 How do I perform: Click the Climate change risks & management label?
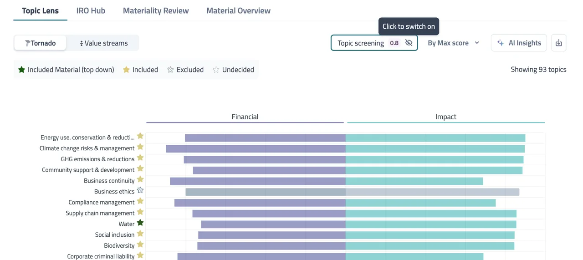pyautogui.click(x=87, y=148)
